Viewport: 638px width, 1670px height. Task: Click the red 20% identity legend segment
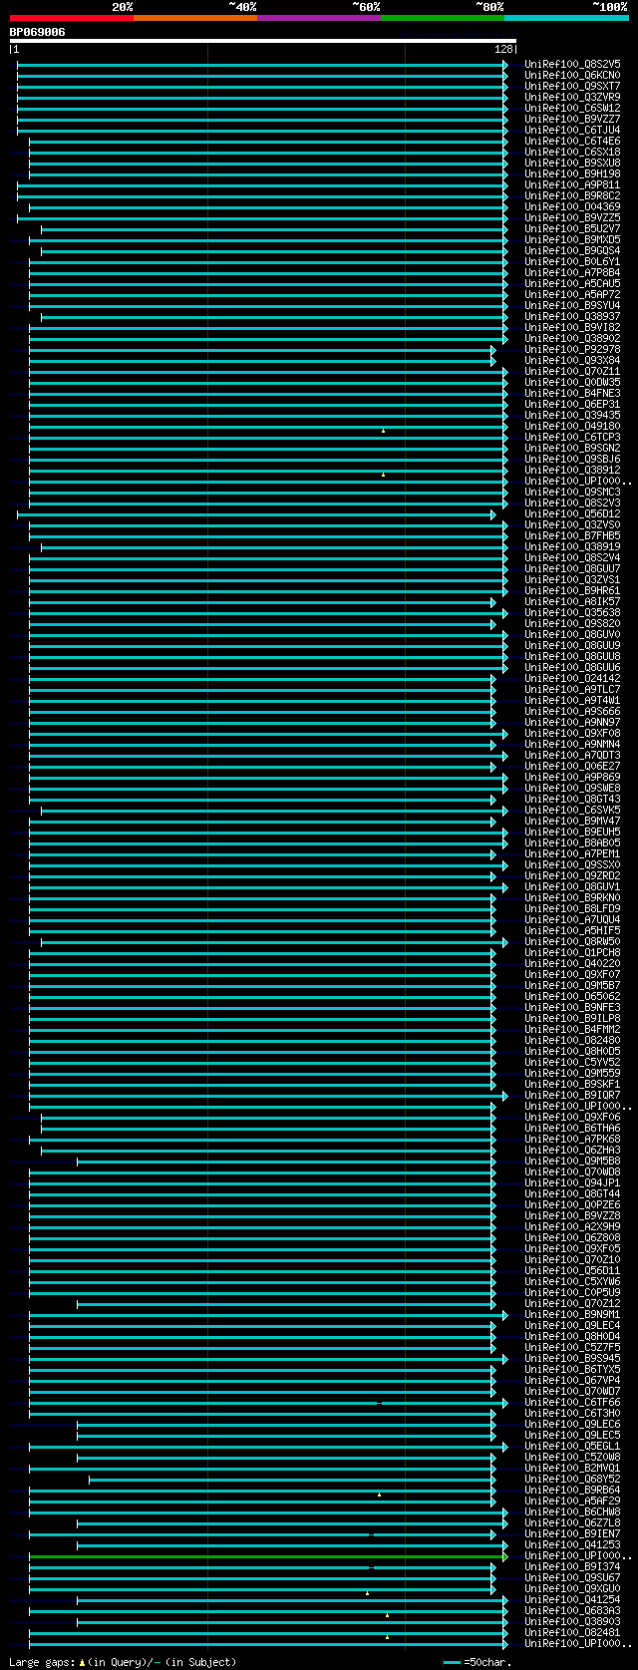(72, 18)
